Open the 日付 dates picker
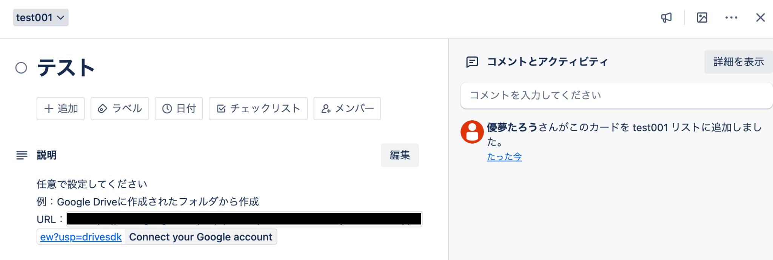 (179, 109)
